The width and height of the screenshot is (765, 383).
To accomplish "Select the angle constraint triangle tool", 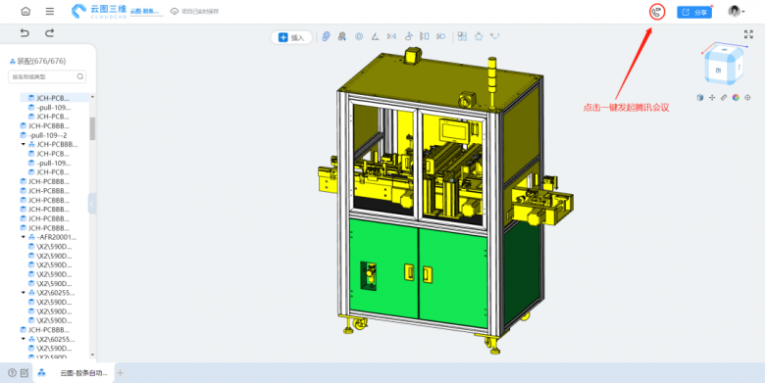I will 375,36.
